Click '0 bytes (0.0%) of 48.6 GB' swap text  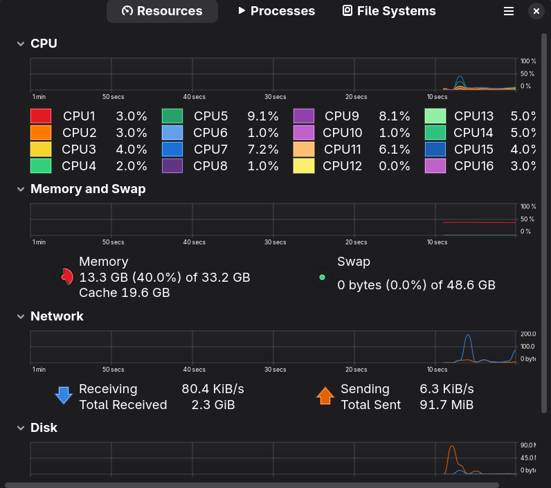[x=417, y=285]
